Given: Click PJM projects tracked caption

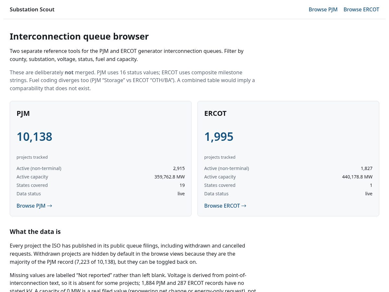Looking at the screenshot, I should pyautogui.click(x=32, y=157).
